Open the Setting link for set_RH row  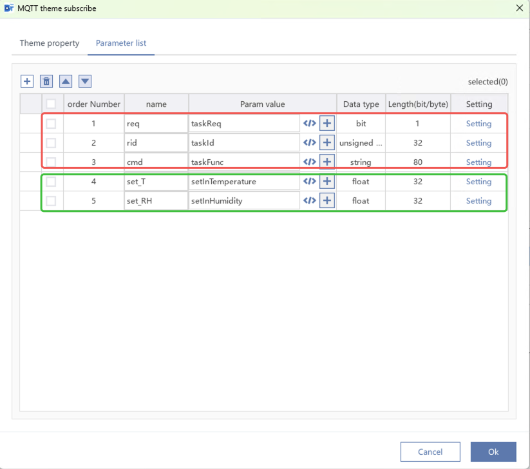(478, 201)
